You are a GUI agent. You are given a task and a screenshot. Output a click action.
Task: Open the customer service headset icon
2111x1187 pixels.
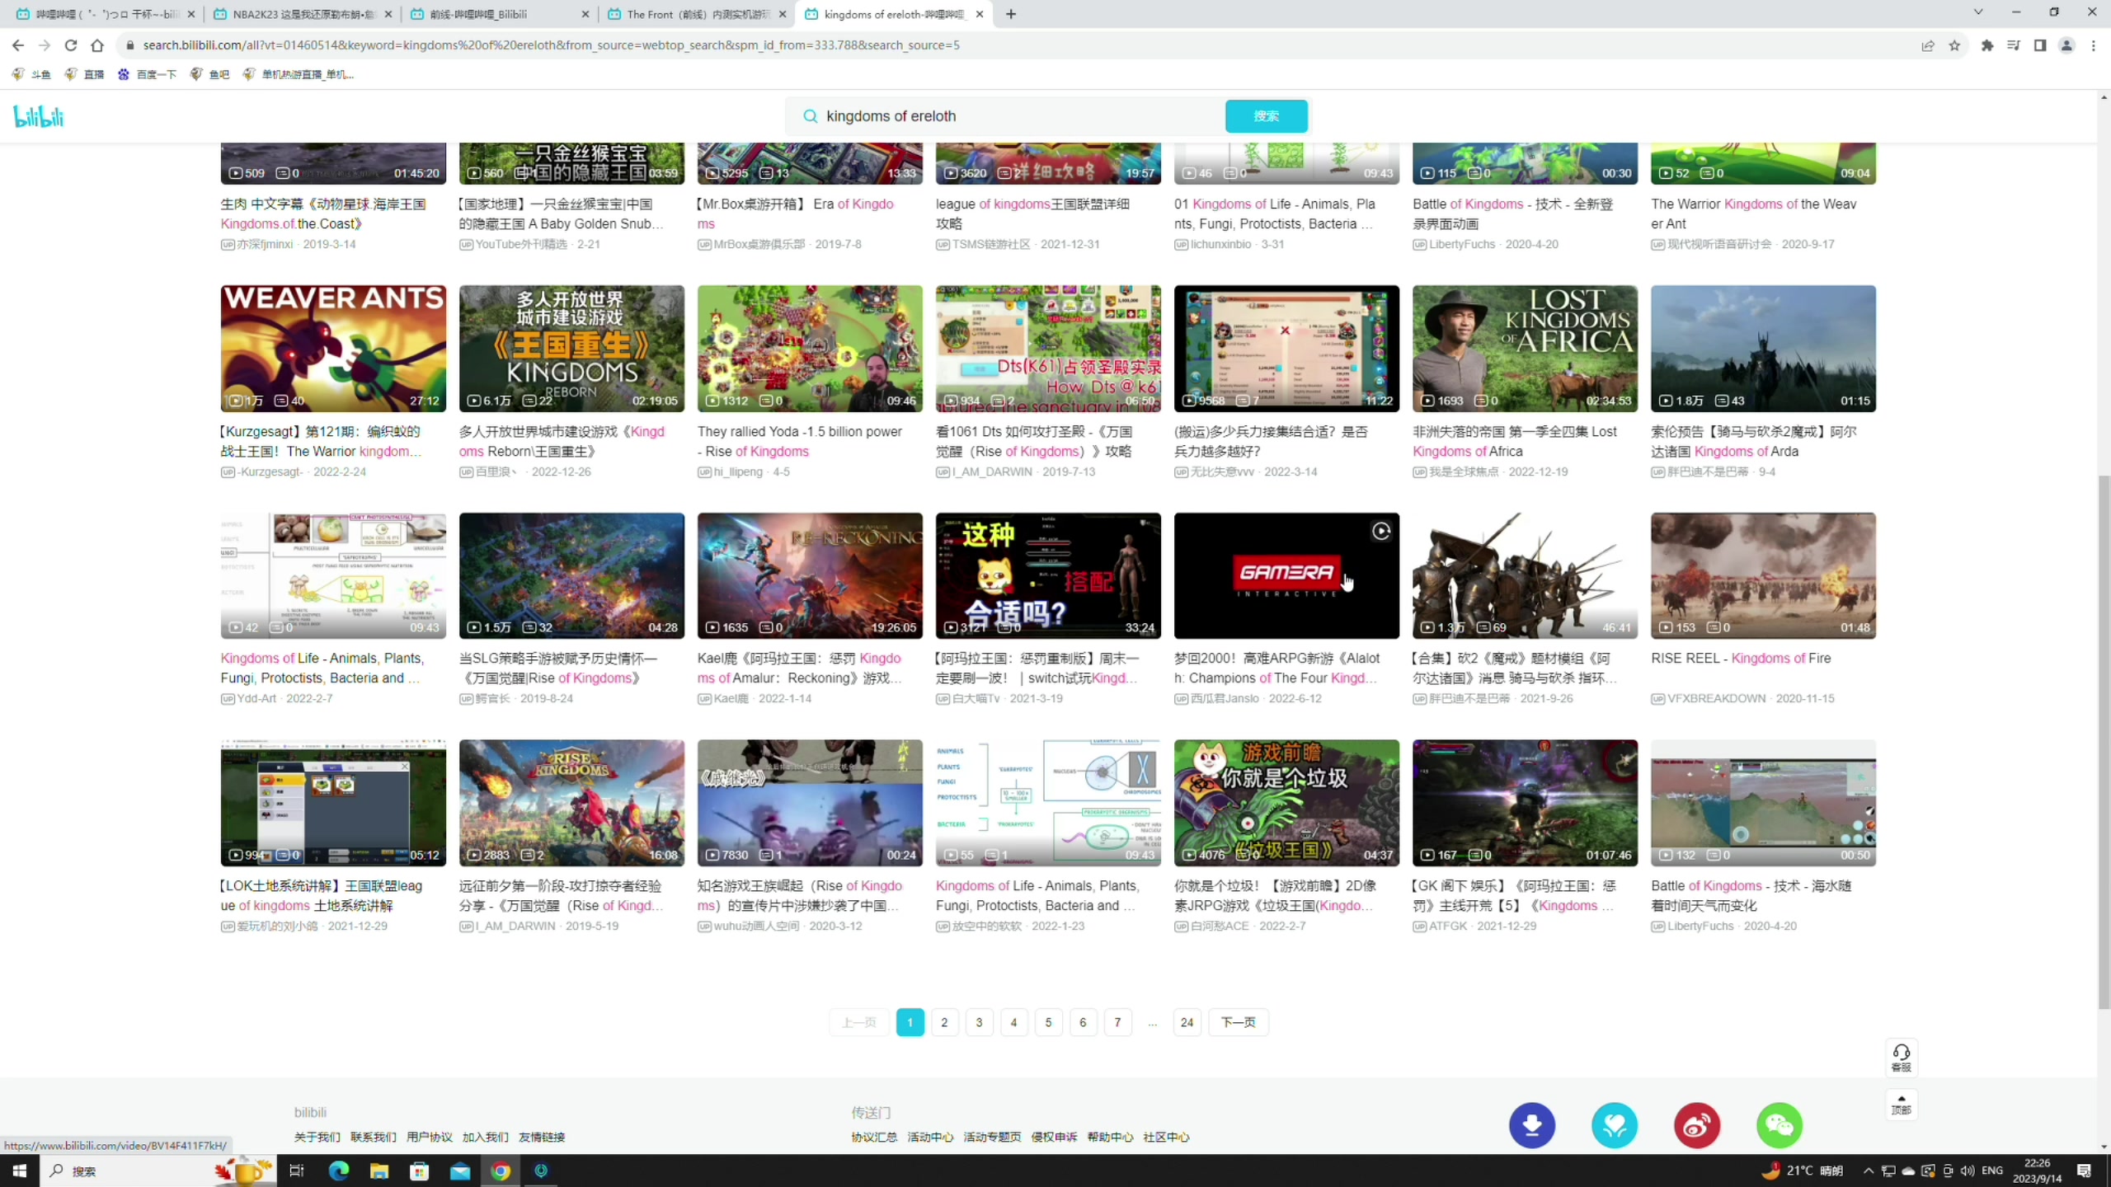1902,1058
